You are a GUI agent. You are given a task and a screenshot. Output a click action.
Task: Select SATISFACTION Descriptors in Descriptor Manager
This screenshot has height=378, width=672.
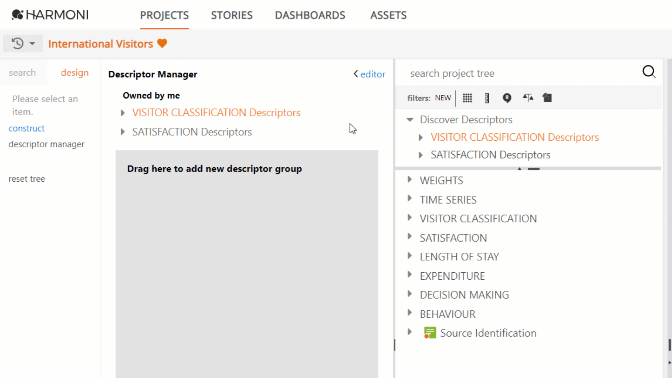click(192, 132)
